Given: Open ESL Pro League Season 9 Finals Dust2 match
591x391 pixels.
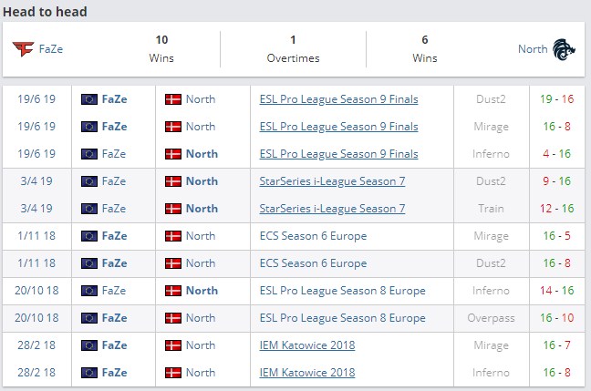Looking at the screenshot, I should click(x=339, y=98).
